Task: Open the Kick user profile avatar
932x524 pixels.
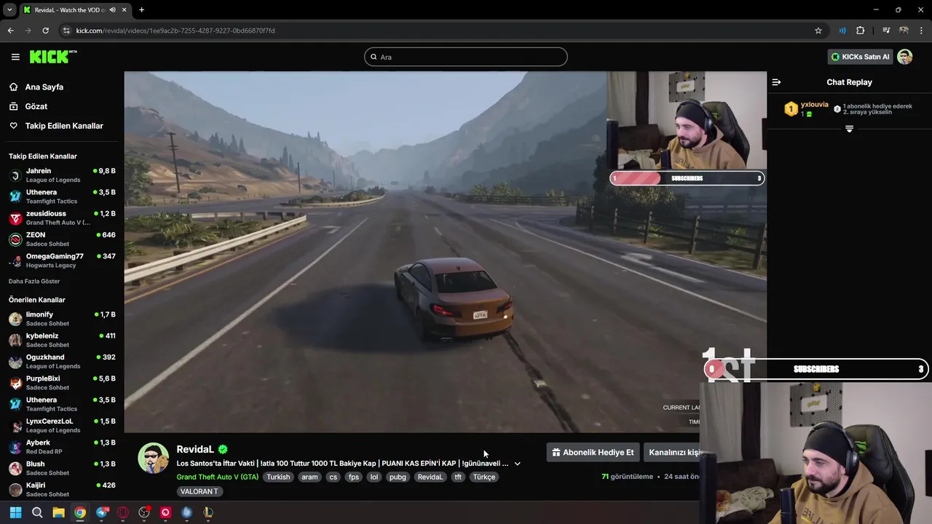Action: 905,57
